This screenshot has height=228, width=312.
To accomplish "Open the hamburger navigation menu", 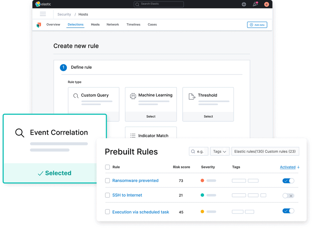I will click(x=43, y=14).
